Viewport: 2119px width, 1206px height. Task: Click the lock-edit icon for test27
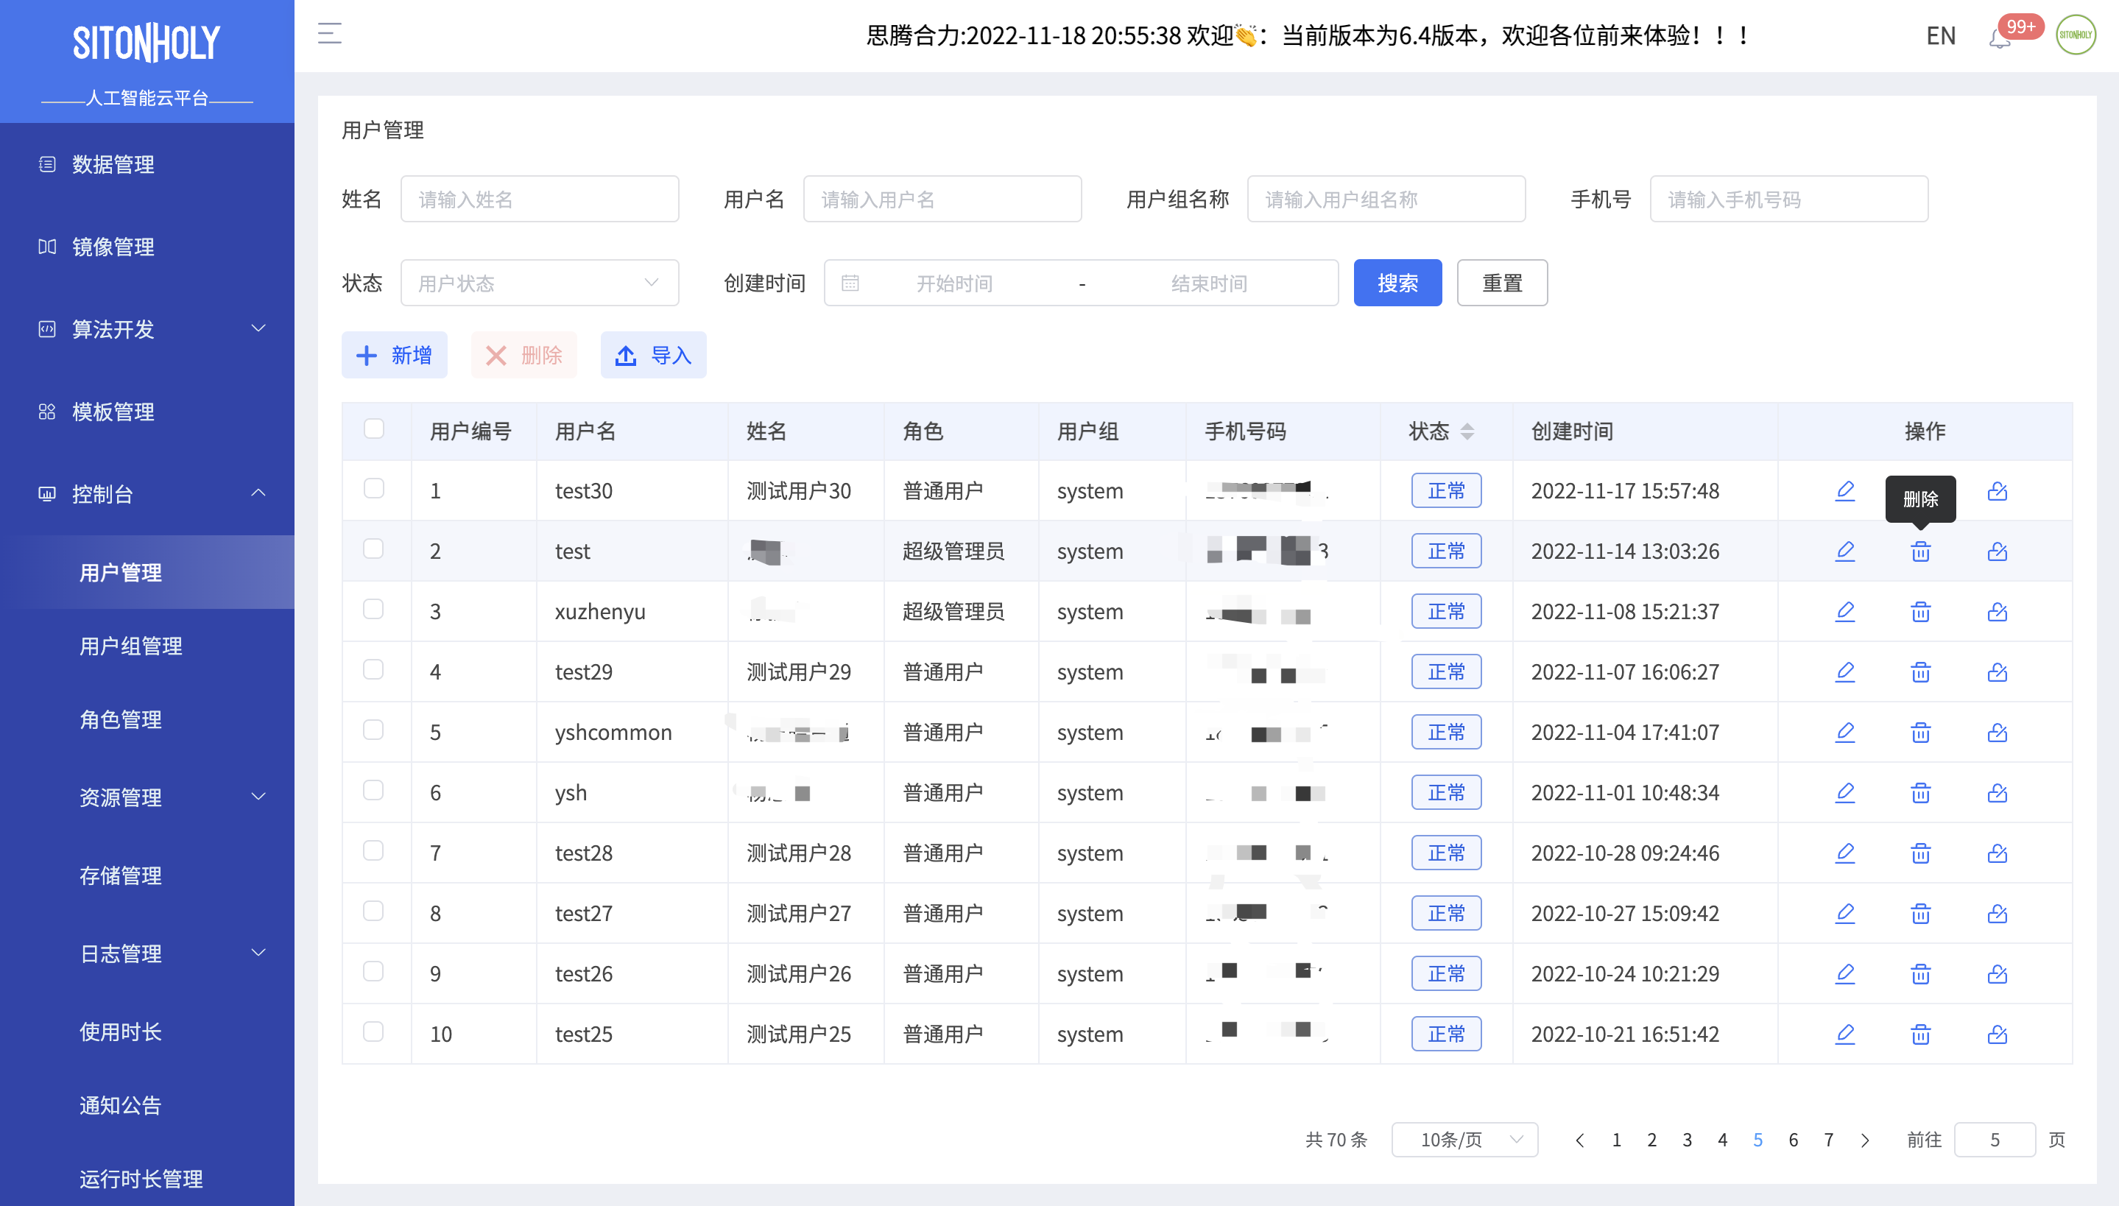tap(1997, 914)
